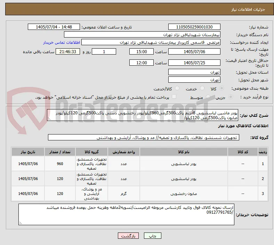Select the کالا radio button
The image size is (274, 245).
(221, 88)
